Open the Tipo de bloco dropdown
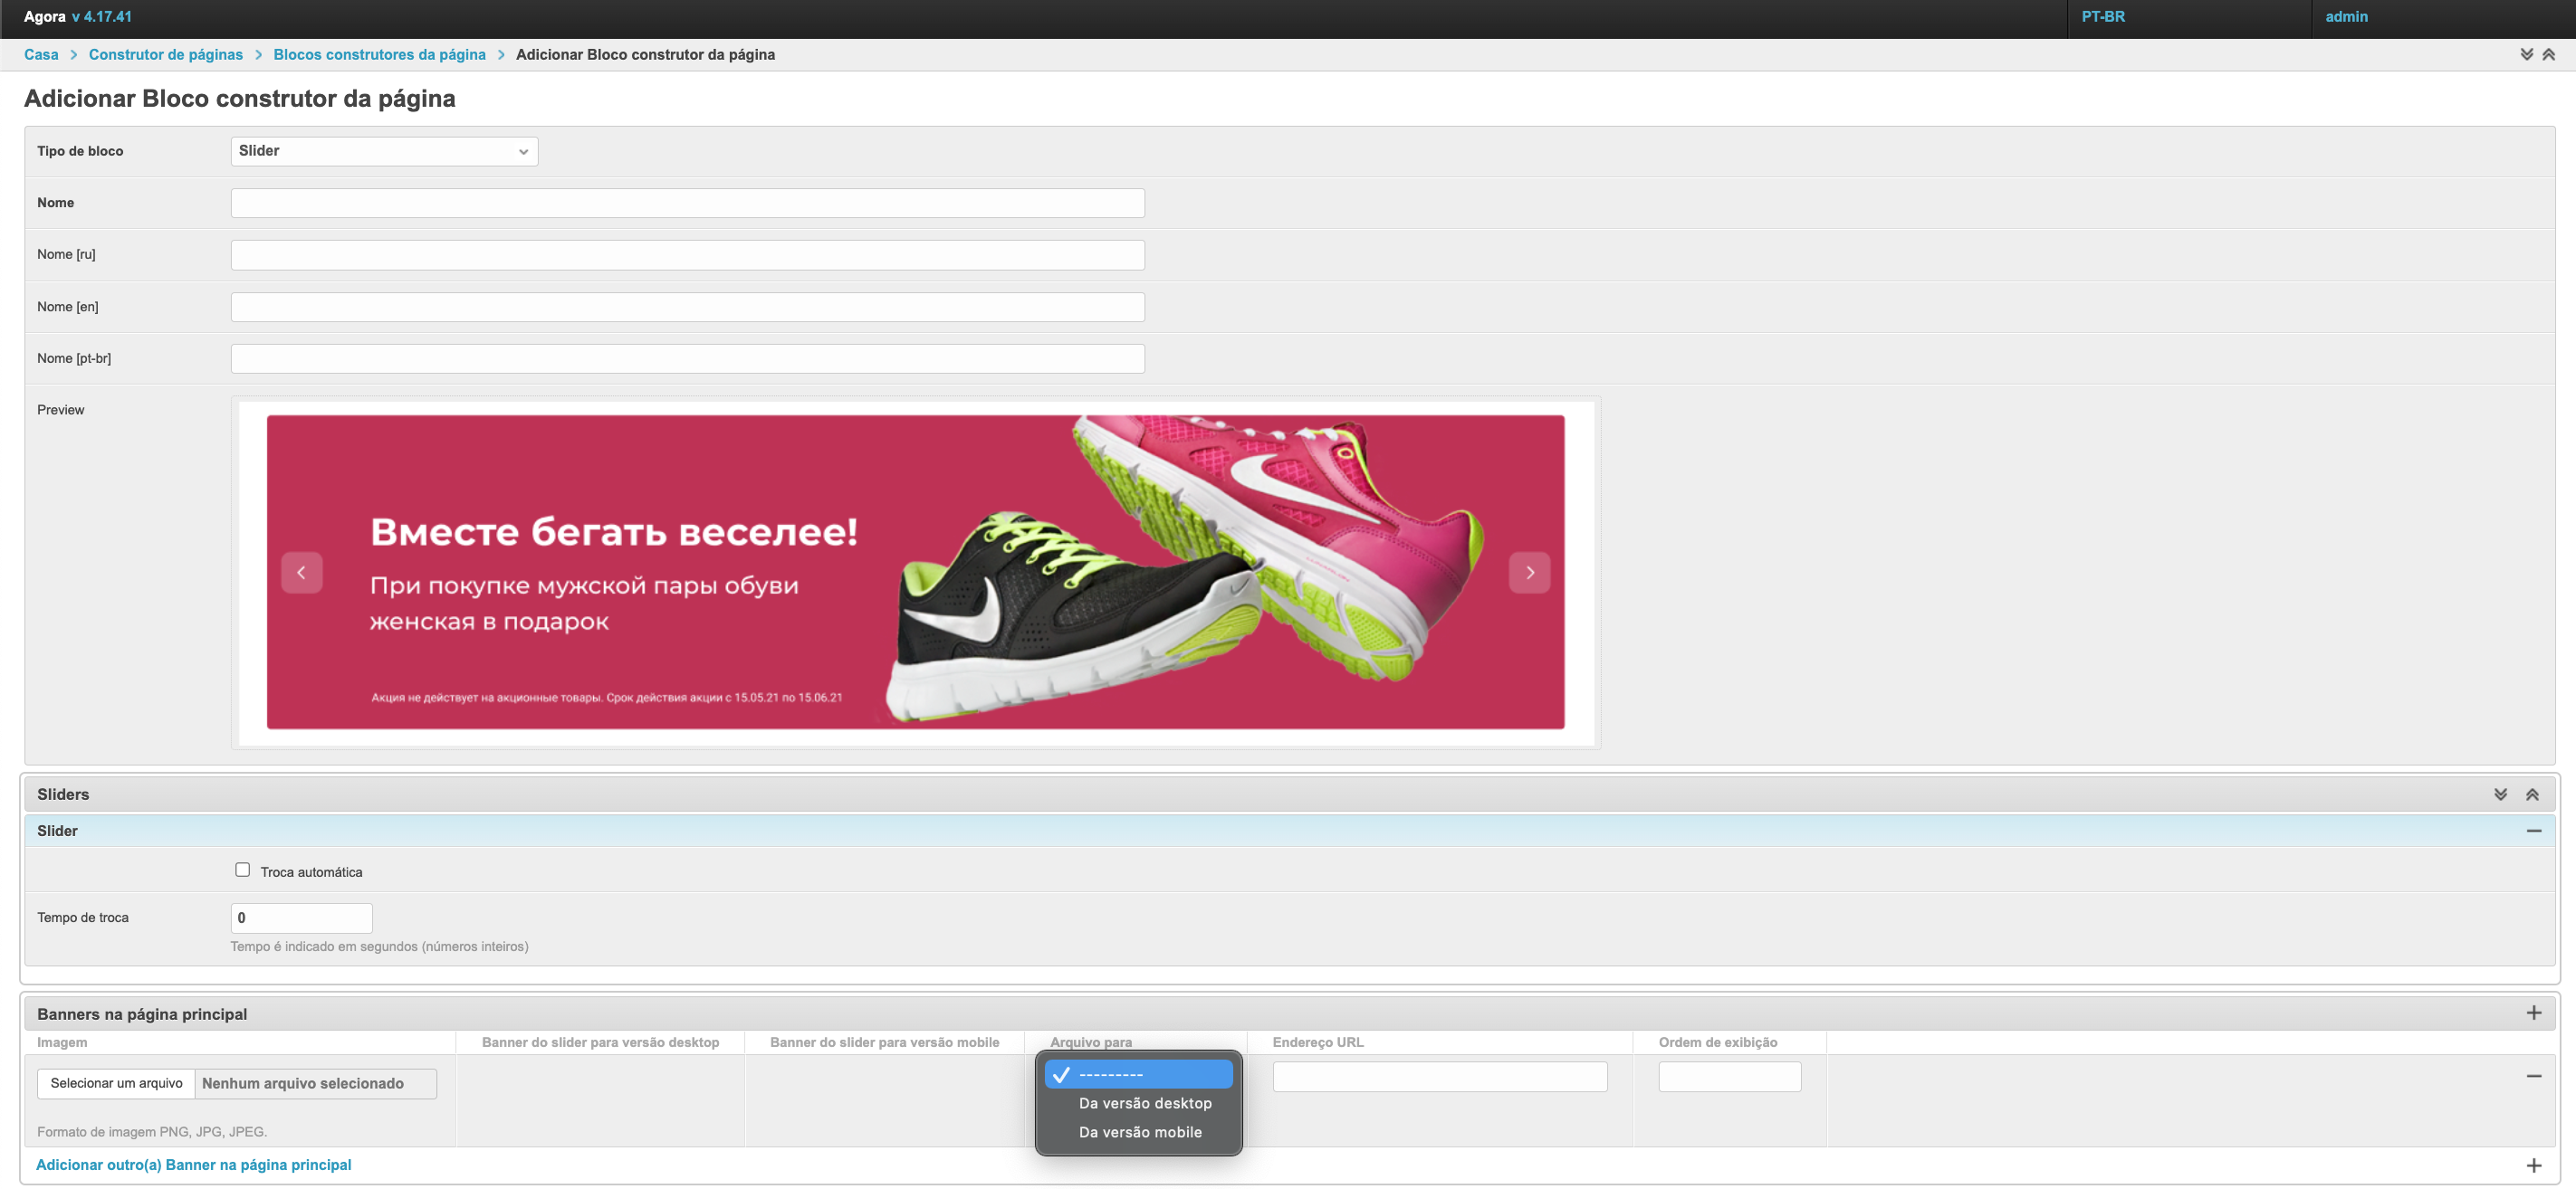 coord(384,151)
